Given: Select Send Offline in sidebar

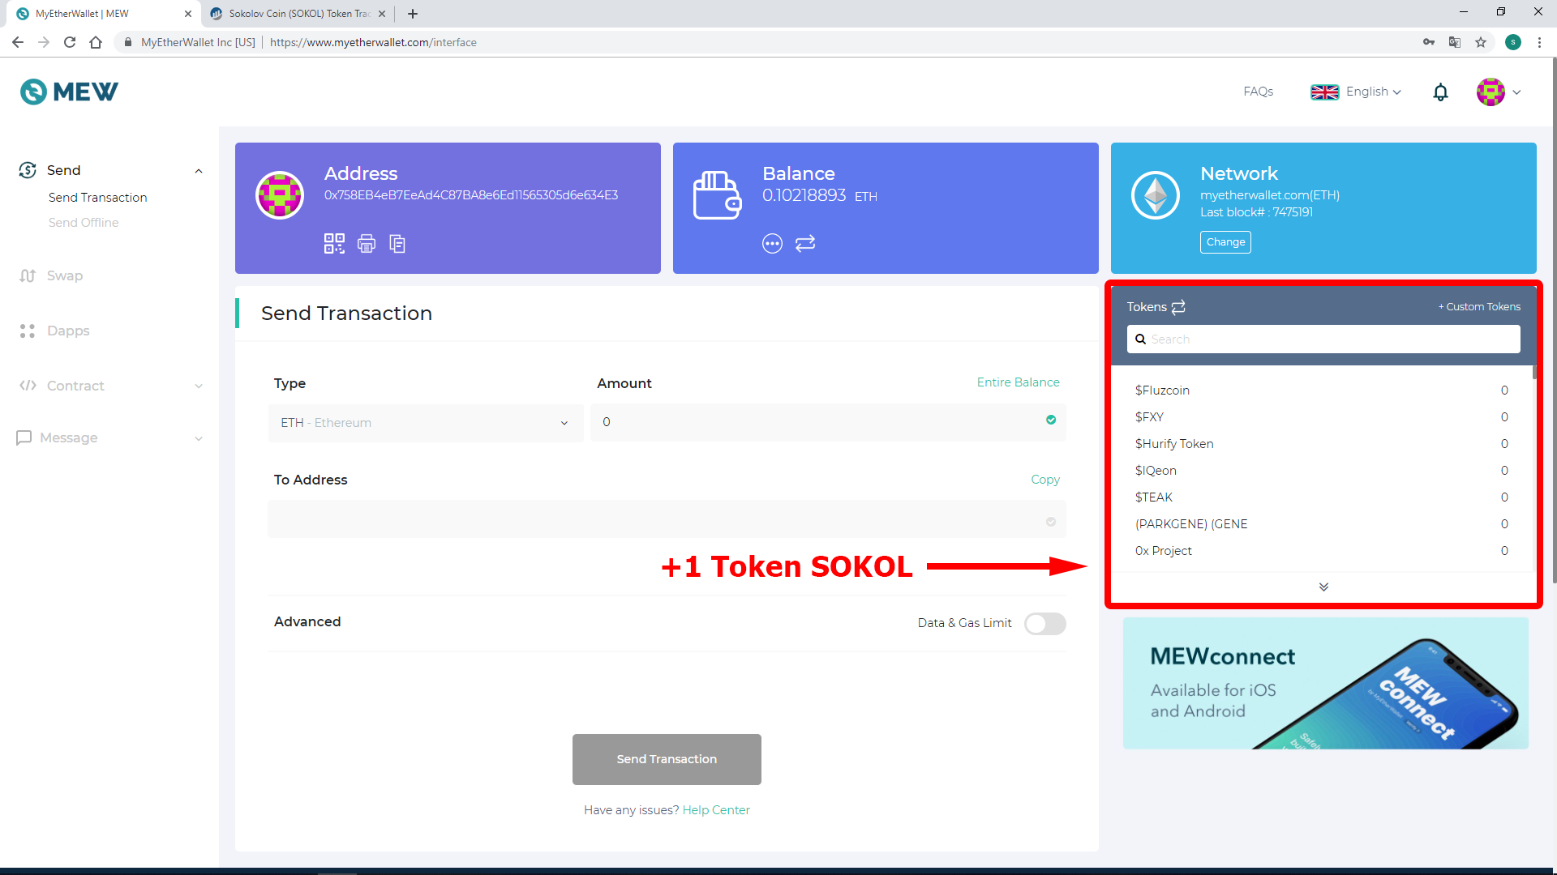Looking at the screenshot, I should pyautogui.click(x=84, y=223).
